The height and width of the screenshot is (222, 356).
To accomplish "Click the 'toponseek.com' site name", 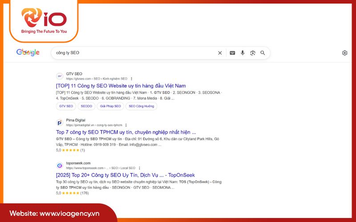I will [x=78, y=163].
